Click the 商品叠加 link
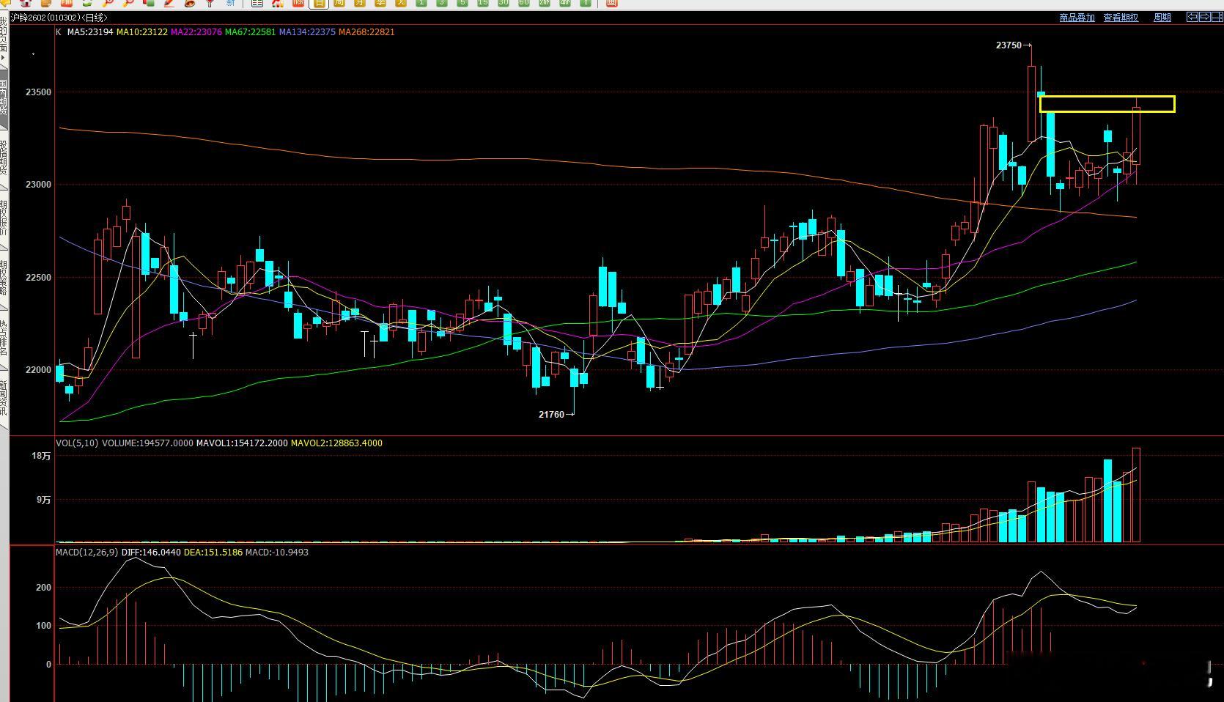1224x702 pixels. click(x=1077, y=18)
